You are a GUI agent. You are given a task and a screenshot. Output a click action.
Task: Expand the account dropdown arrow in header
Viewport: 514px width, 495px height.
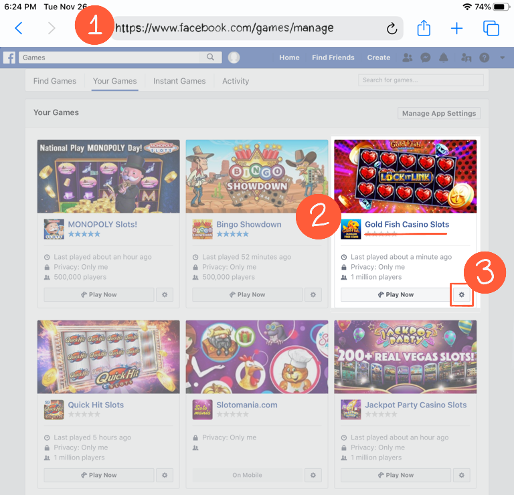[x=502, y=58]
